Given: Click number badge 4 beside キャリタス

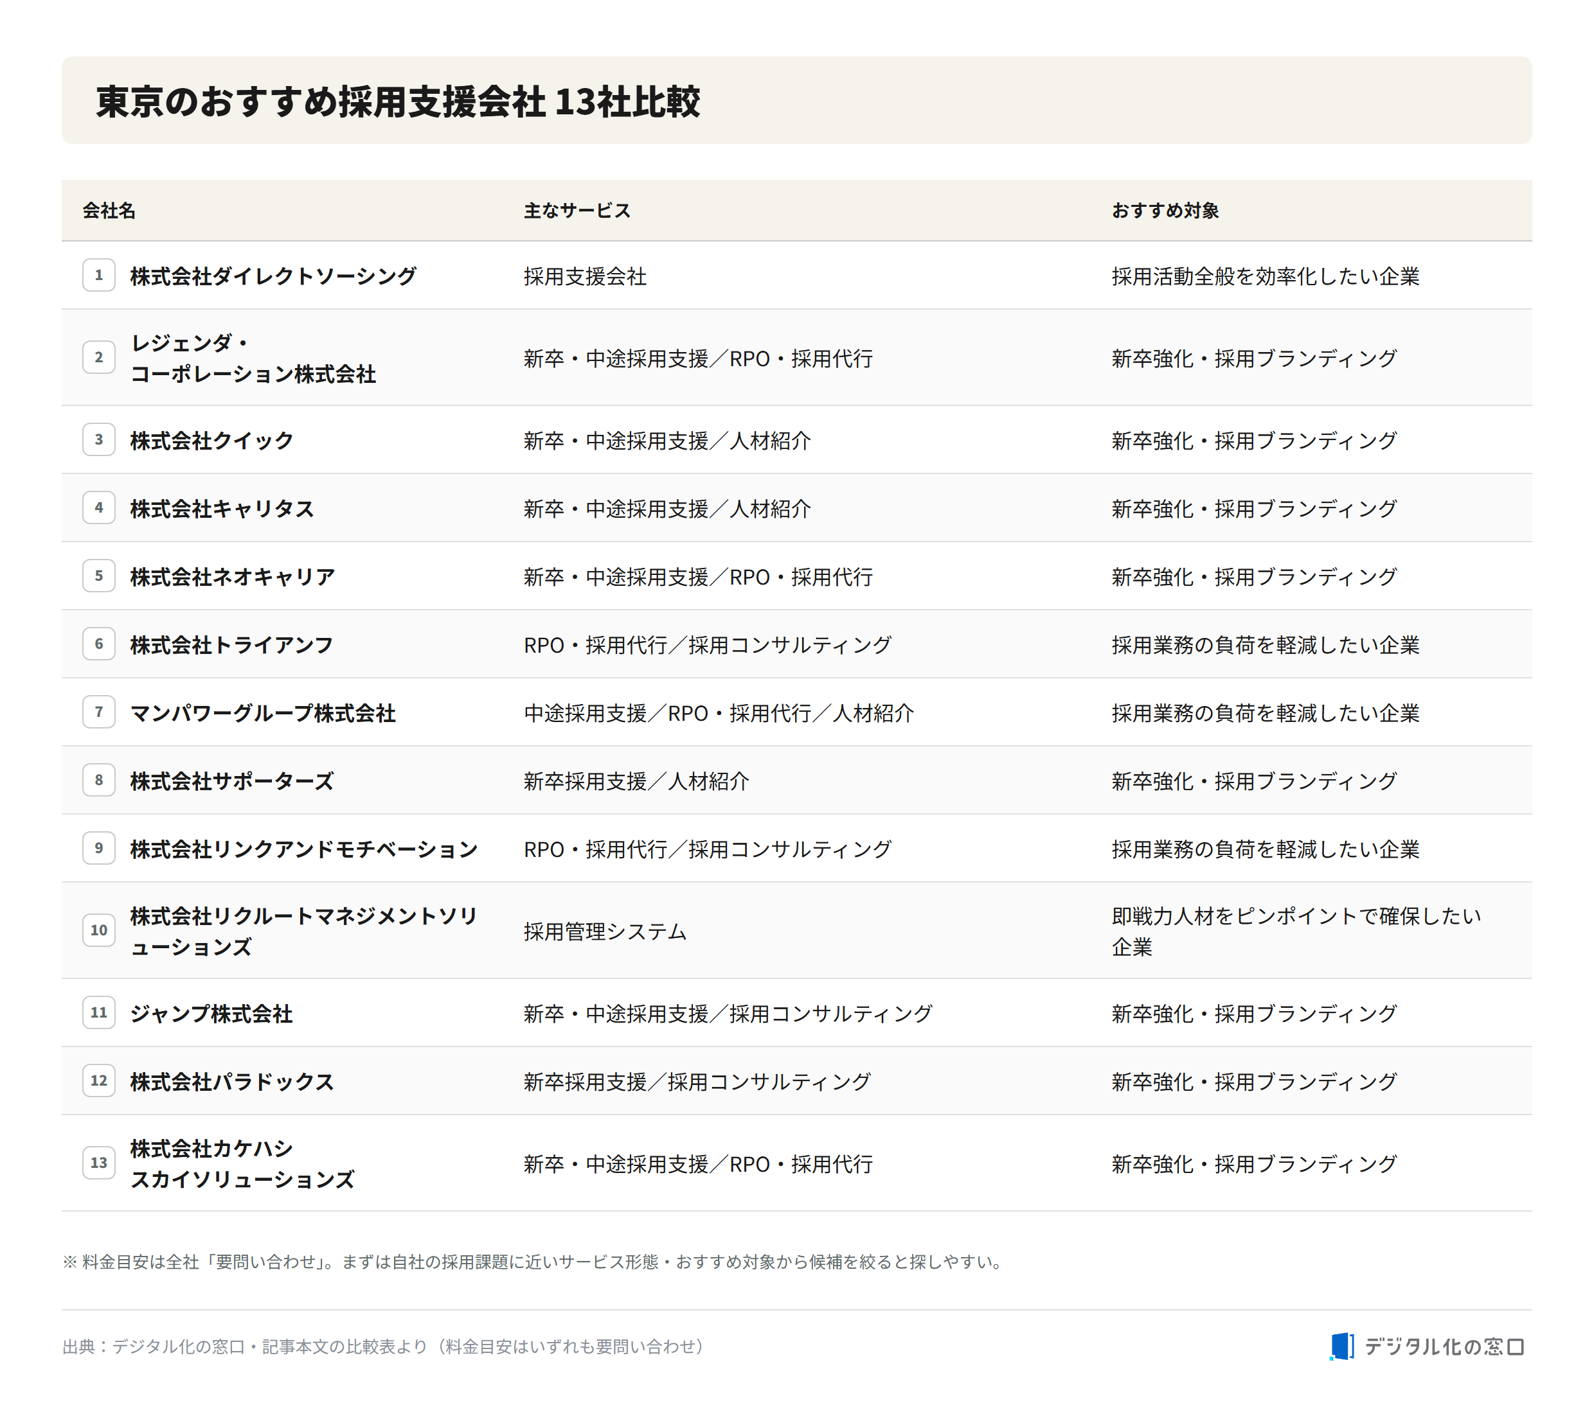Looking at the screenshot, I should click(x=98, y=507).
